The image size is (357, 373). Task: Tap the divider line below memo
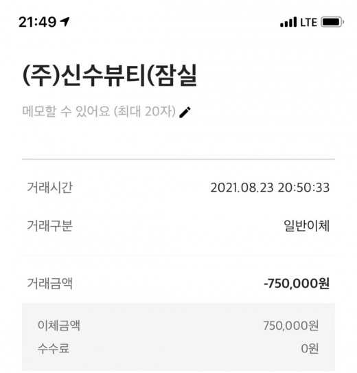[178, 159]
